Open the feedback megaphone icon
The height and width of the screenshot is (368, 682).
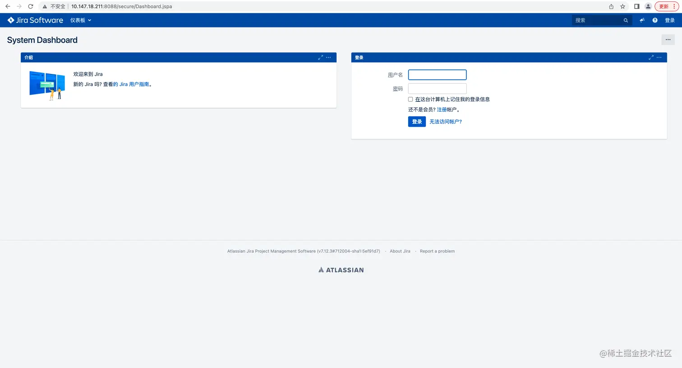642,20
